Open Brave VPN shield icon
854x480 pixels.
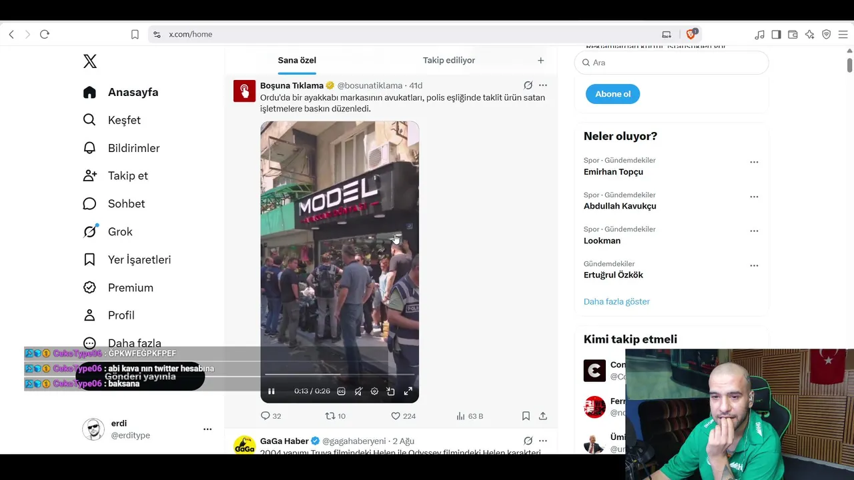[826, 35]
